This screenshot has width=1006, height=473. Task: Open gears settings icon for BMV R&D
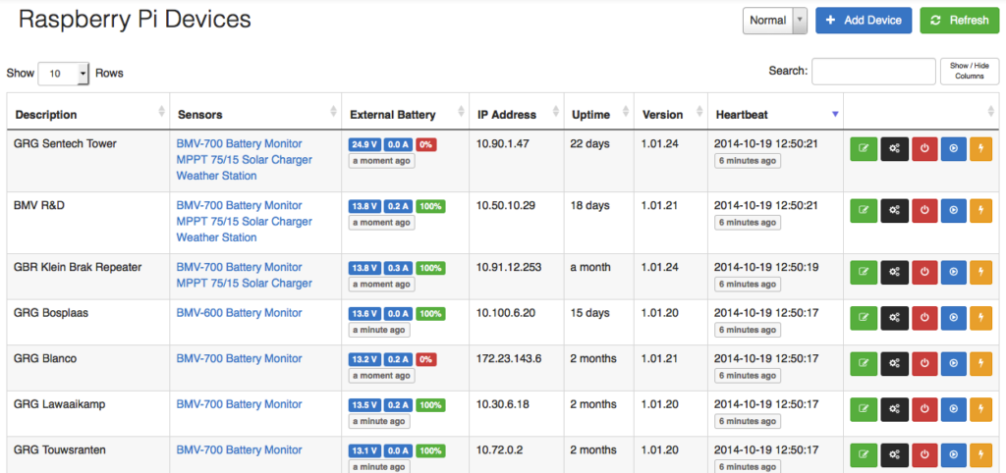pyautogui.click(x=894, y=211)
